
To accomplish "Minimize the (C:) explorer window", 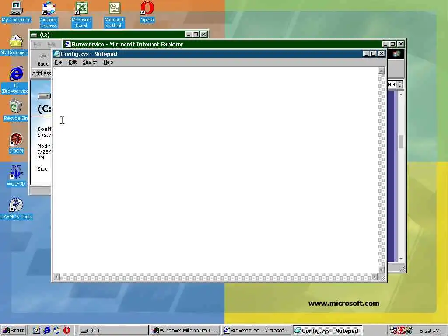I will point(189,35).
